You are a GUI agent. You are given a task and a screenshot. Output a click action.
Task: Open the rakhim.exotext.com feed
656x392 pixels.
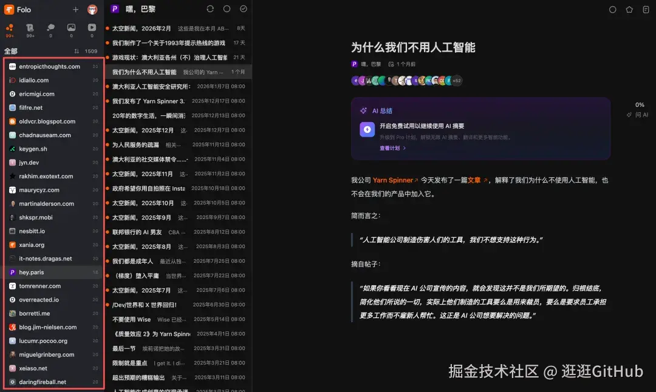click(x=53, y=177)
